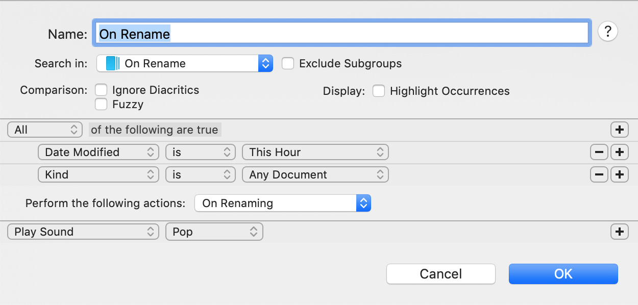Change This Hour in the date condition

315,151
